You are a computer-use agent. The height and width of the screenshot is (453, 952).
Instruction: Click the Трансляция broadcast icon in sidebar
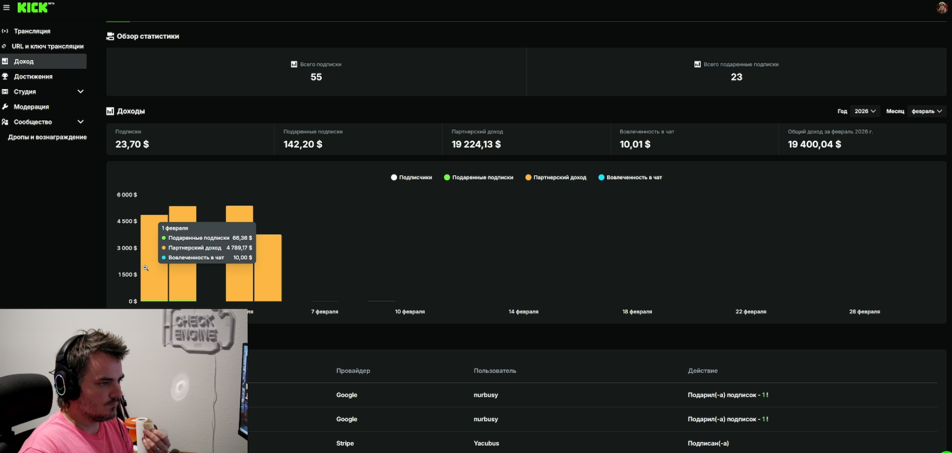click(x=5, y=31)
